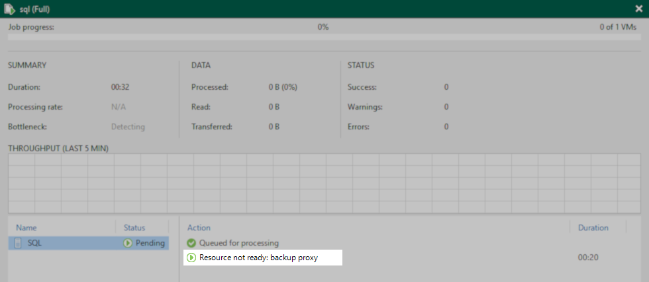
Task: Click the sql (Full) job icon in title bar
Action: 9,9
